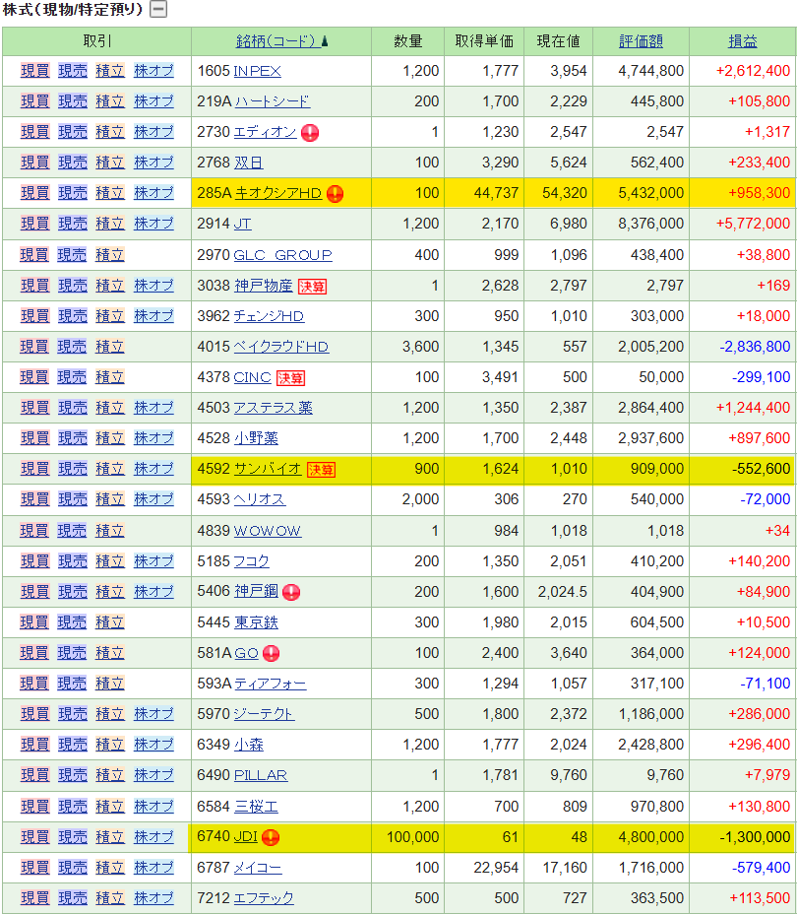Click 株オプ for 神戸鋼
The width and height of the screenshot is (797, 914).
click(153, 592)
